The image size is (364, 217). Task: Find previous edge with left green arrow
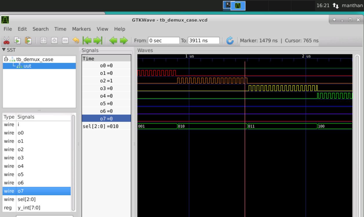(x=113, y=41)
